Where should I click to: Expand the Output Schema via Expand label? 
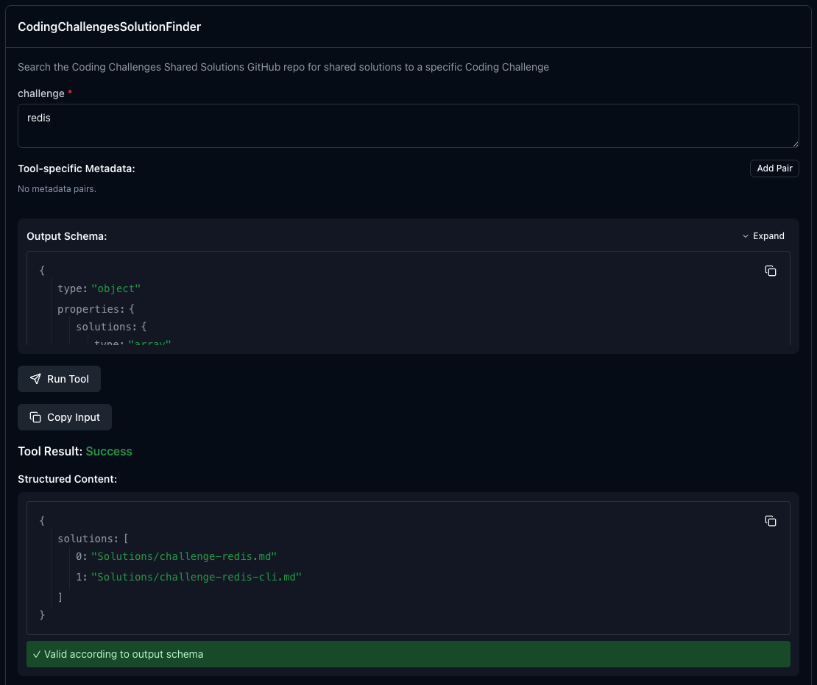point(768,236)
